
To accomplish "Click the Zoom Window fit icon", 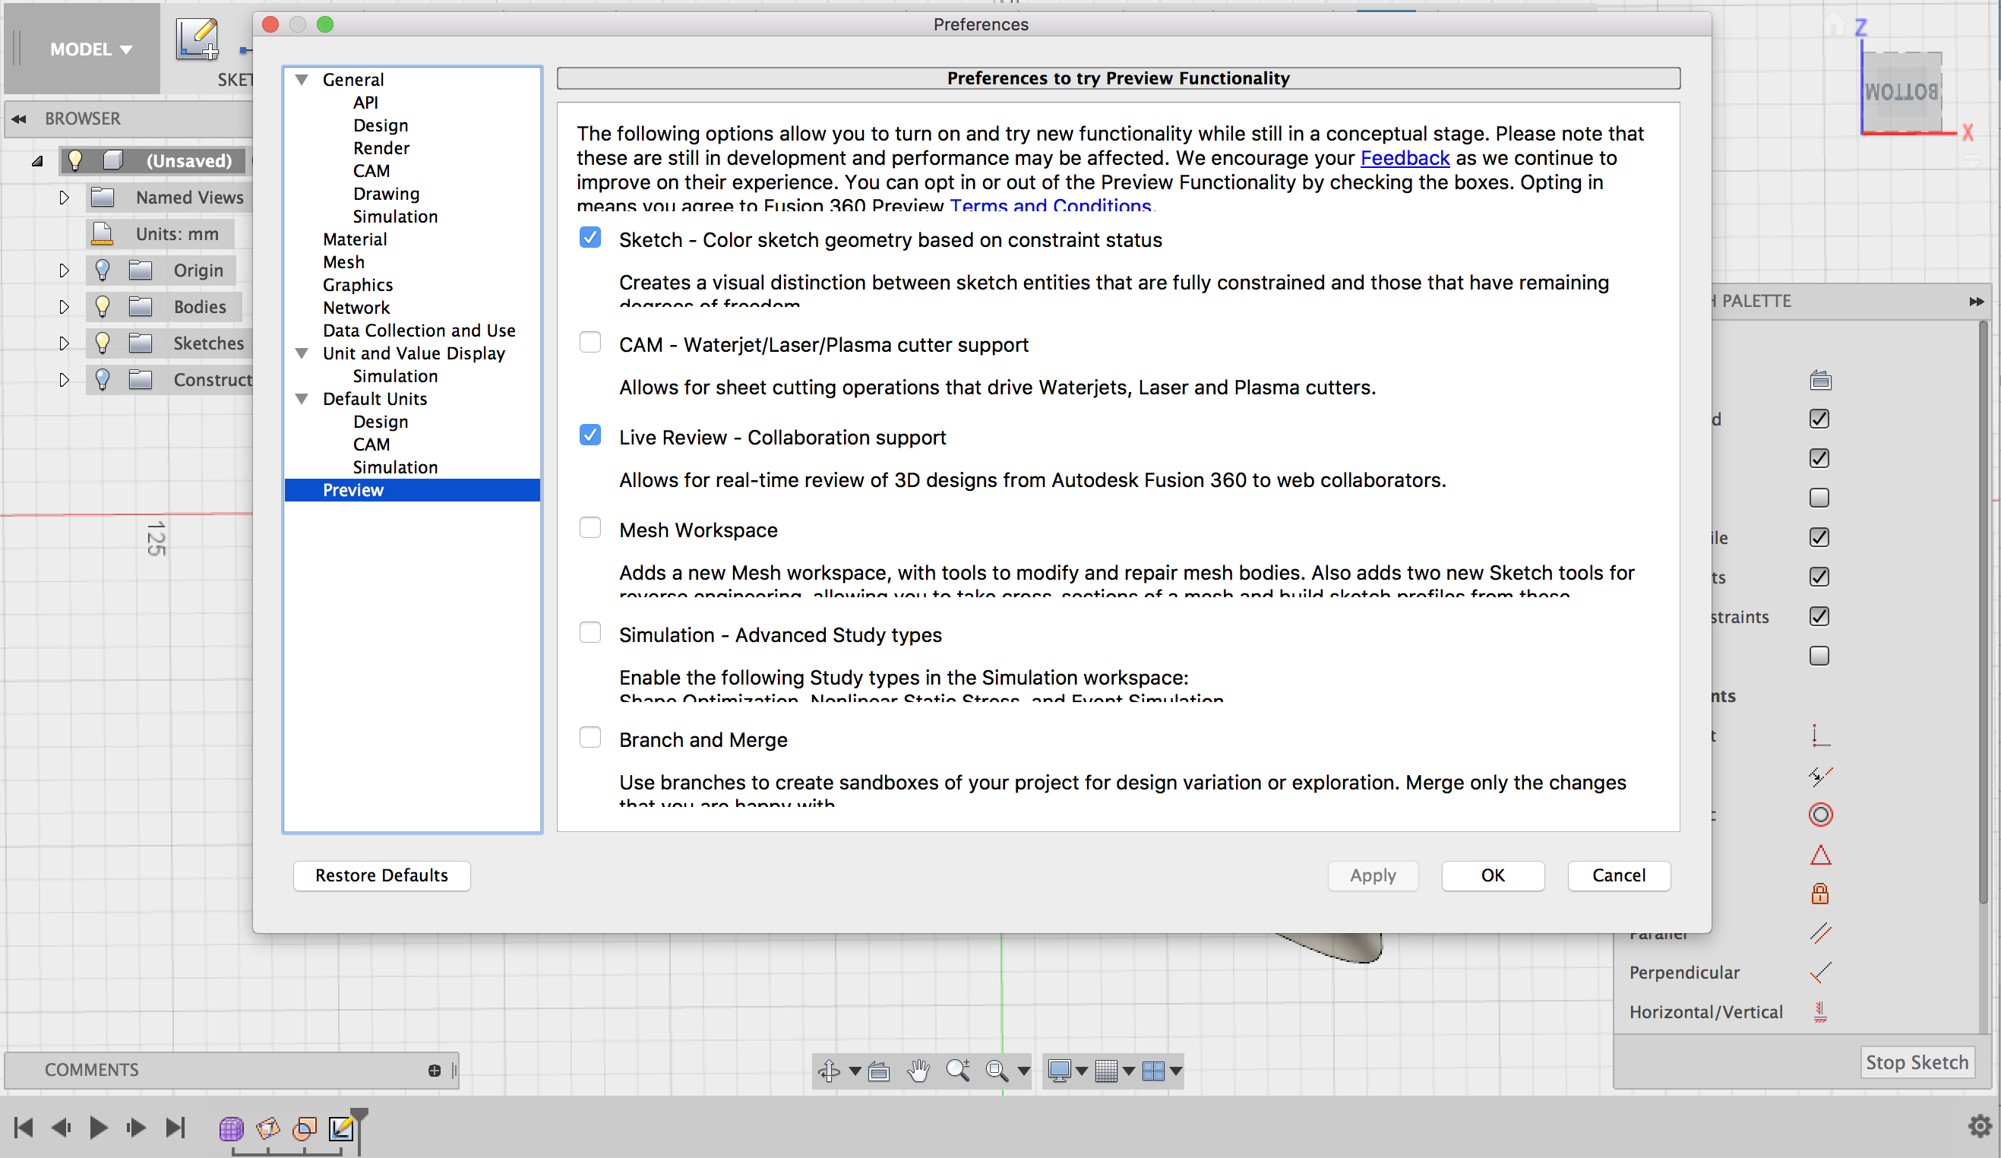I will point(997,1071).
